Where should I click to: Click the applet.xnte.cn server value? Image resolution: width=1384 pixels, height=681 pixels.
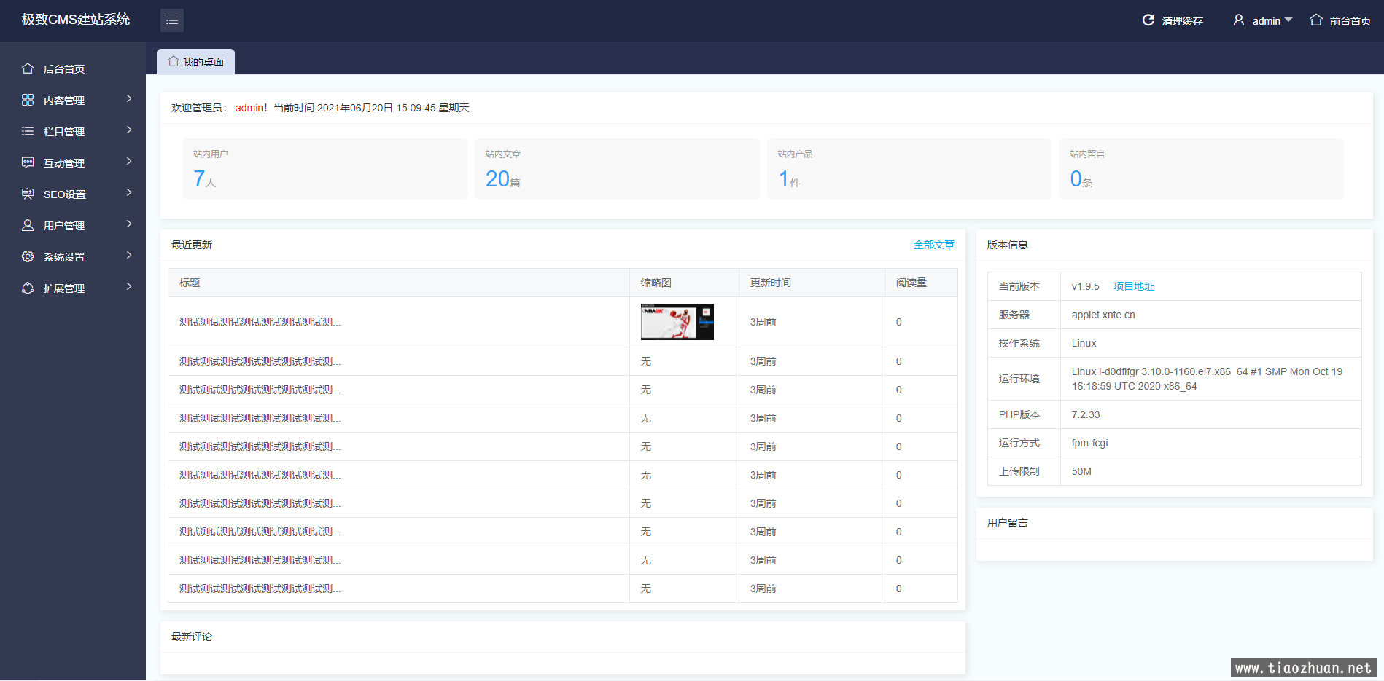point(1103,315)
